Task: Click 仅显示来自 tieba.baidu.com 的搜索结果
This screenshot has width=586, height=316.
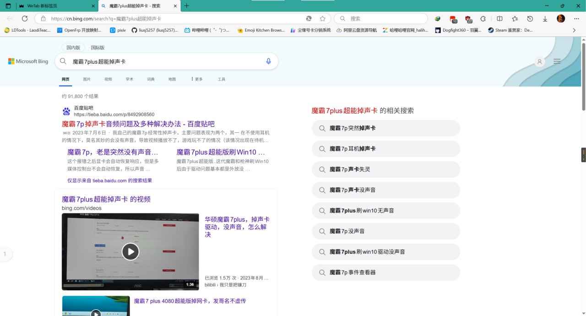Action: (x=109, y=180)
